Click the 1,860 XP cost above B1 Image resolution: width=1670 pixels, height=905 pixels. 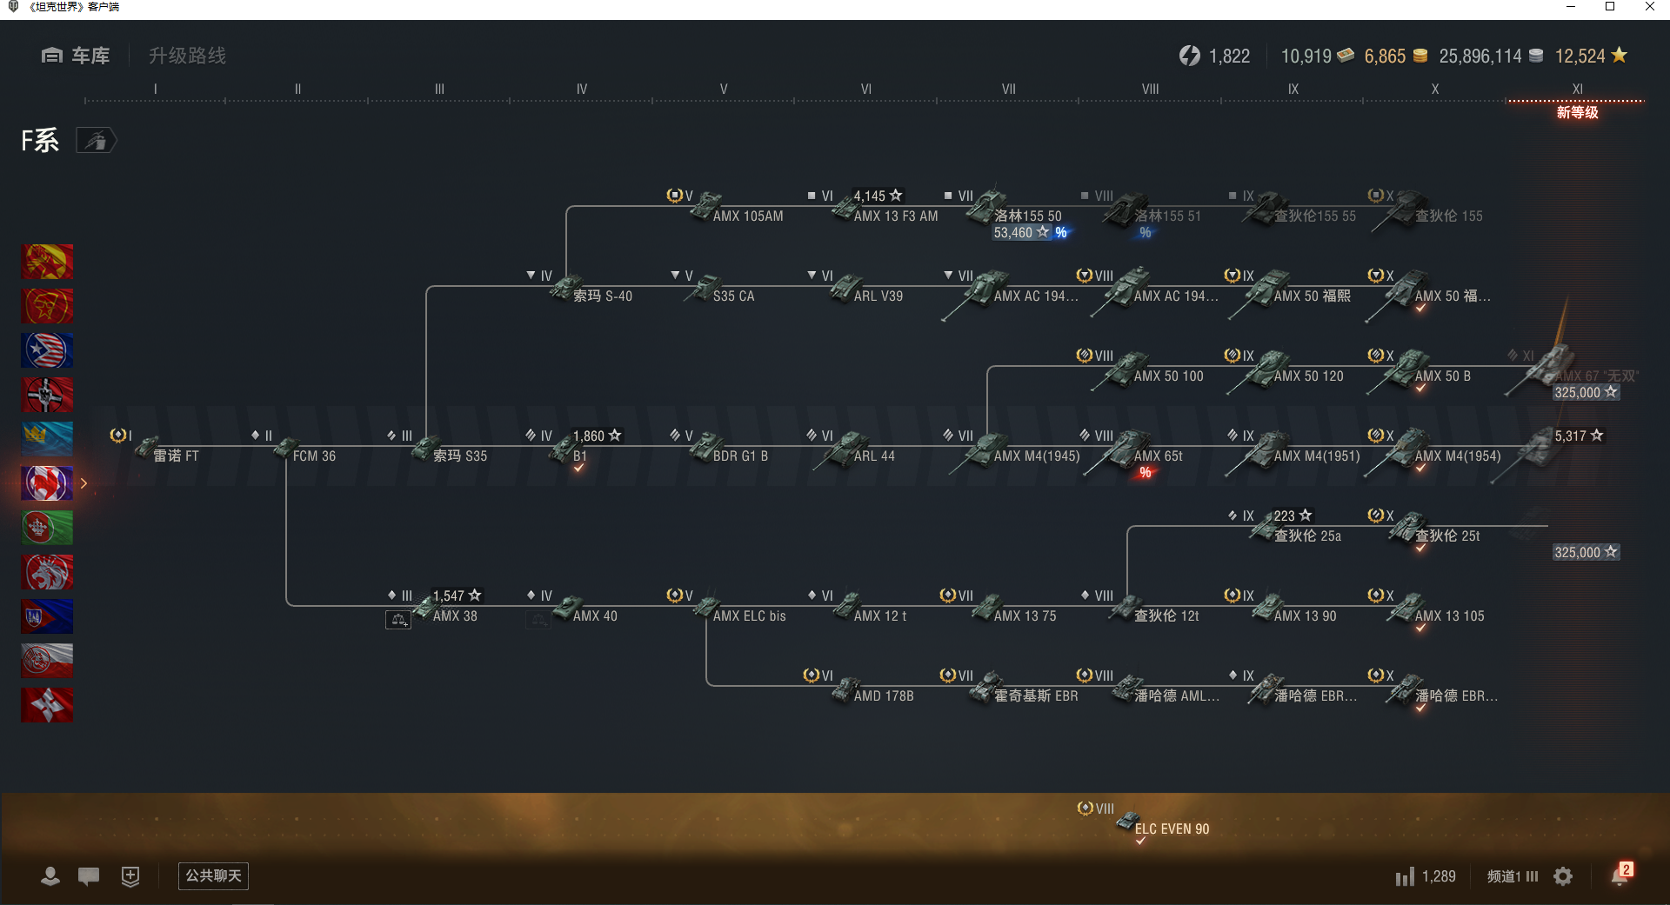pyautogui.click(x=597, y=436)
